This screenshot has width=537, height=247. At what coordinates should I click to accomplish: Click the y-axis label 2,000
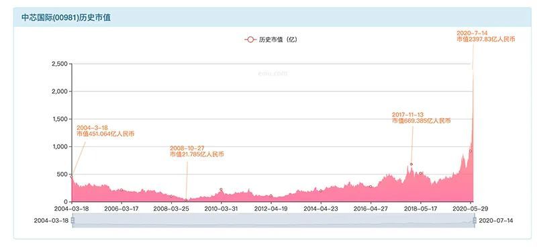tap(59, 91)
